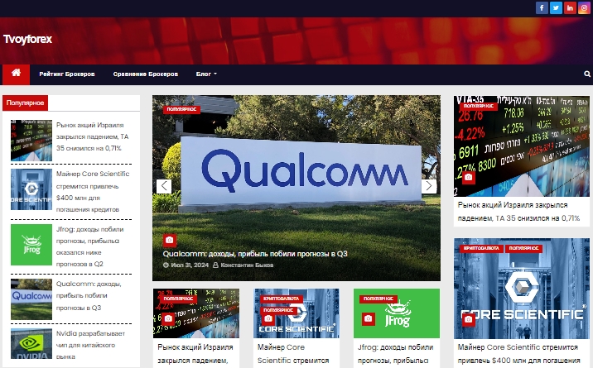The width and height of the screenshot is (593, 368).
Task: Click Популярное tag on small Core Scientific card
Action: (x=278, y=310)
